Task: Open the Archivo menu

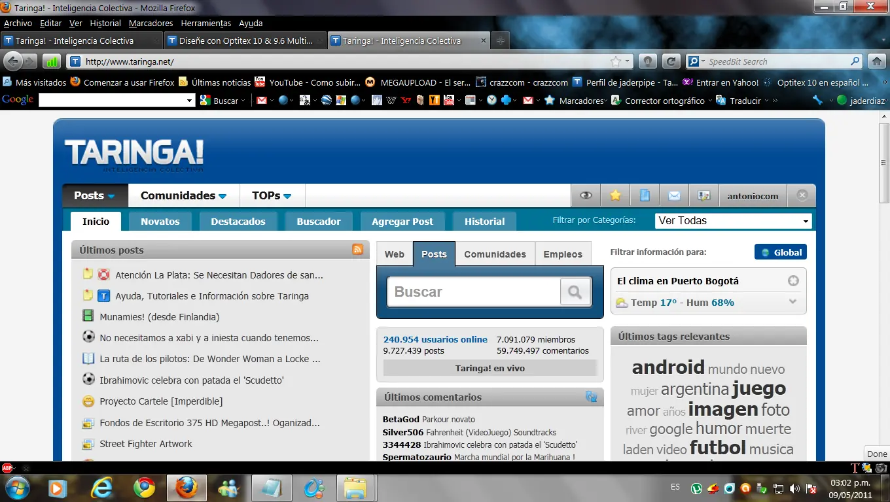Action: 18,23
